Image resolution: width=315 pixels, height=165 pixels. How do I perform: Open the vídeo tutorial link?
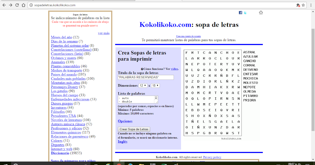[x=174, y=69]
